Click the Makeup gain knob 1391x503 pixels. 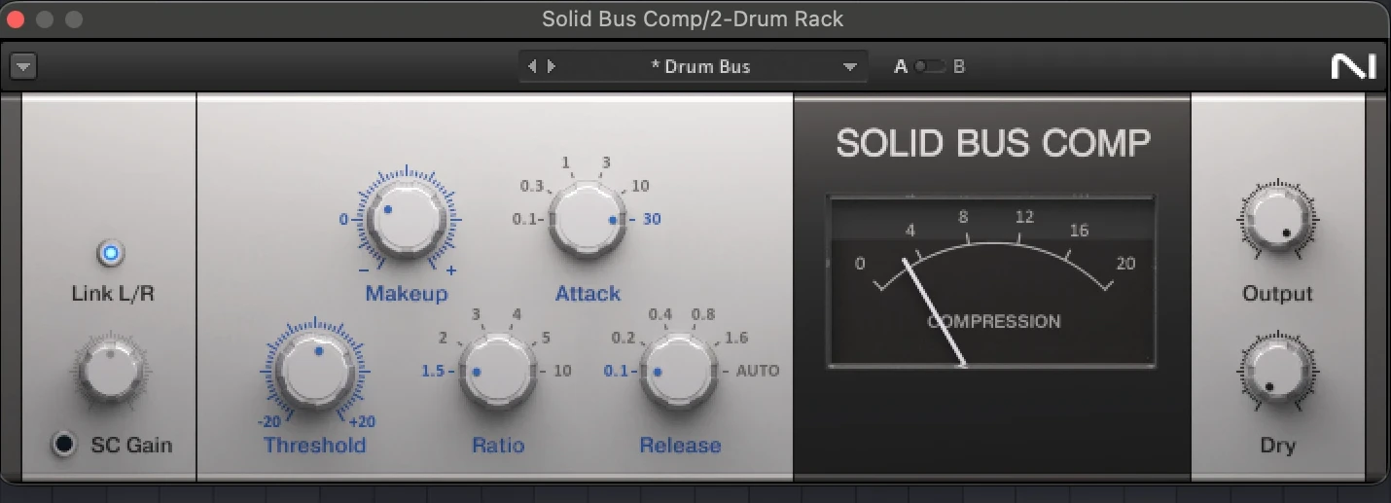(407, 222)
